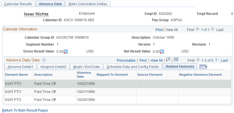The height and width of the screenshot is (113, 234).
Task: Click Find link in Absence Daily Data
Action: tap(143, 61)
